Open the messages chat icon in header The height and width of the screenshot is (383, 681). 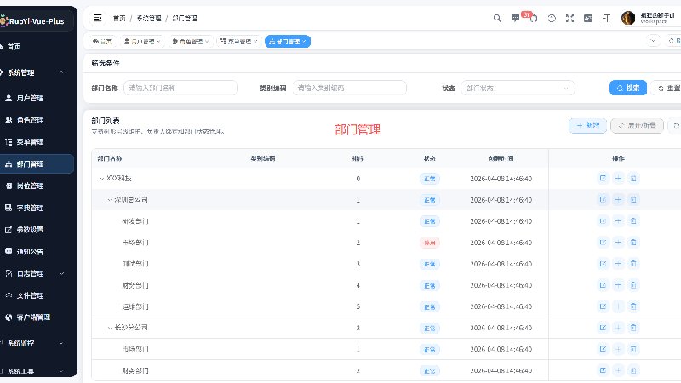(x=515, y=18)
